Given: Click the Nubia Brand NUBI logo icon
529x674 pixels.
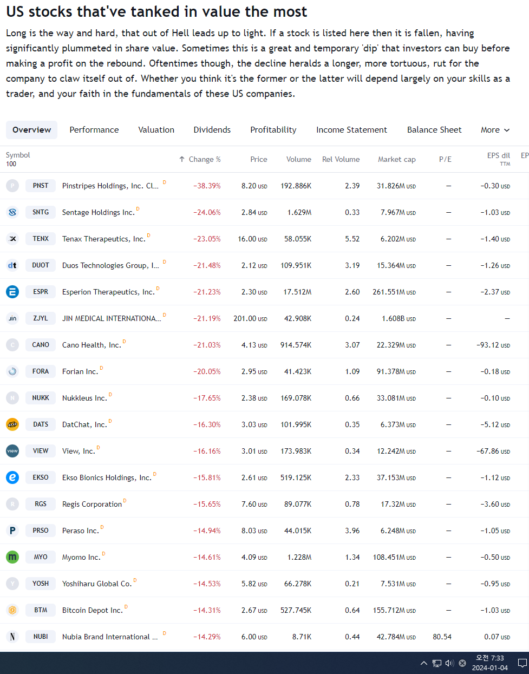Looking at the screenshot, I should (x=12, y=637).
